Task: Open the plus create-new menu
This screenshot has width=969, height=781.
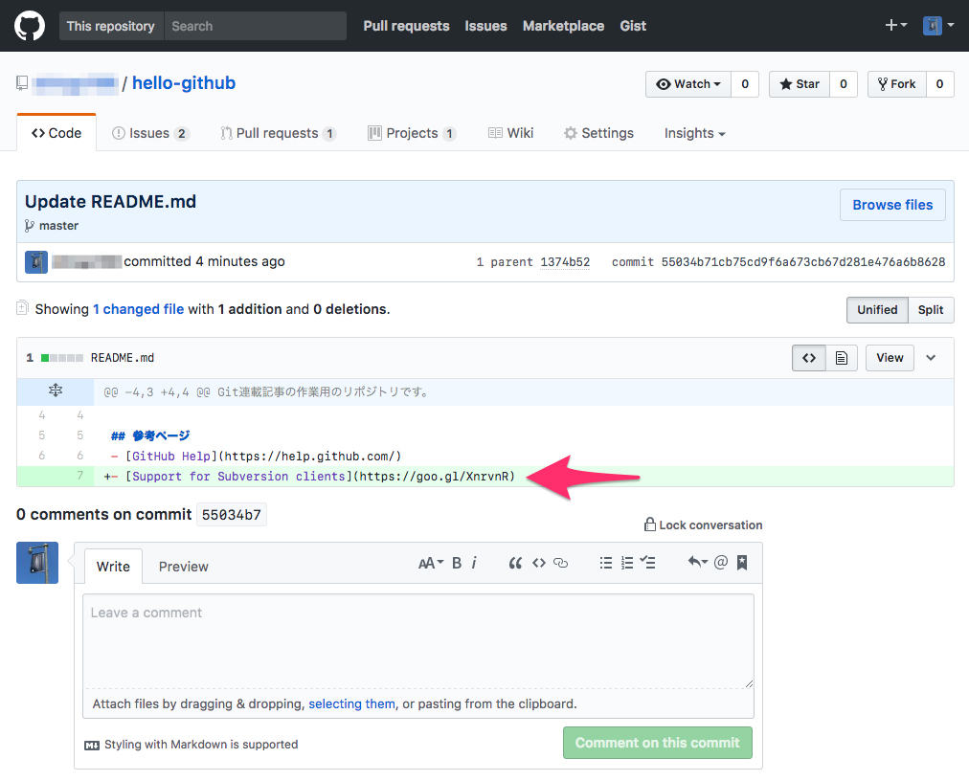Action: (895, 26)
